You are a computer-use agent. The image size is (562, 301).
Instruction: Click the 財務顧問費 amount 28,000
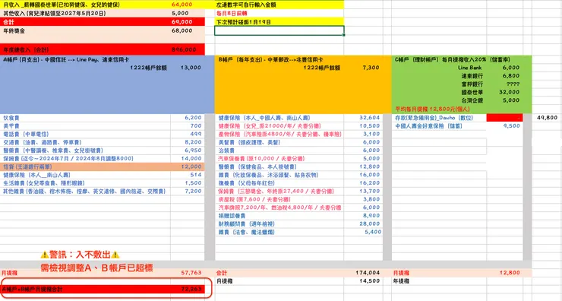tap(369, 224)
